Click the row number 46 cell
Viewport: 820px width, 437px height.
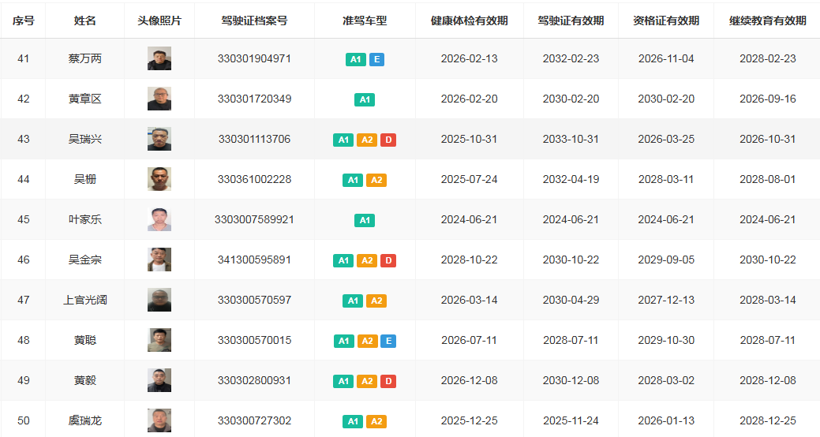point(24,260)
